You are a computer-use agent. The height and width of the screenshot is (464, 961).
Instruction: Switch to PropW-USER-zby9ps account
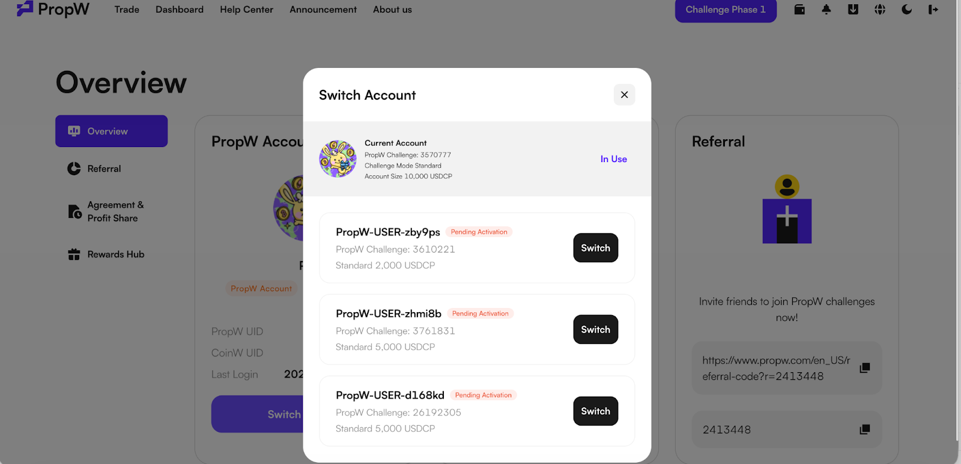pos(596,248)
